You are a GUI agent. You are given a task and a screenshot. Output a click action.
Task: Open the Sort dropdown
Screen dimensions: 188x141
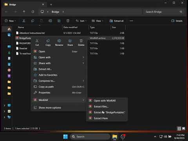tap(81, 21)
